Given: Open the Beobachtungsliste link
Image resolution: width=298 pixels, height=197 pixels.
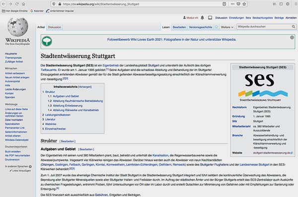Looking at the screenshot, I should 262,18.
